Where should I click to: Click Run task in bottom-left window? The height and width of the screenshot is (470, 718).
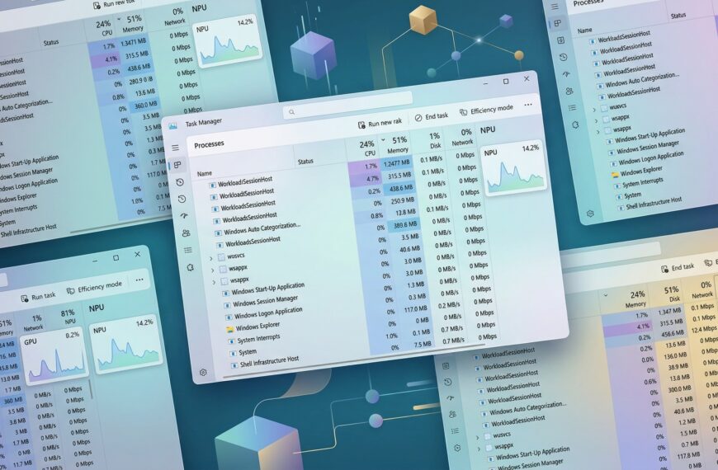pos(38,297)
